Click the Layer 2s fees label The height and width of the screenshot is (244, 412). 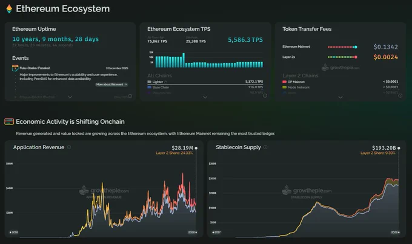[289, 57]
